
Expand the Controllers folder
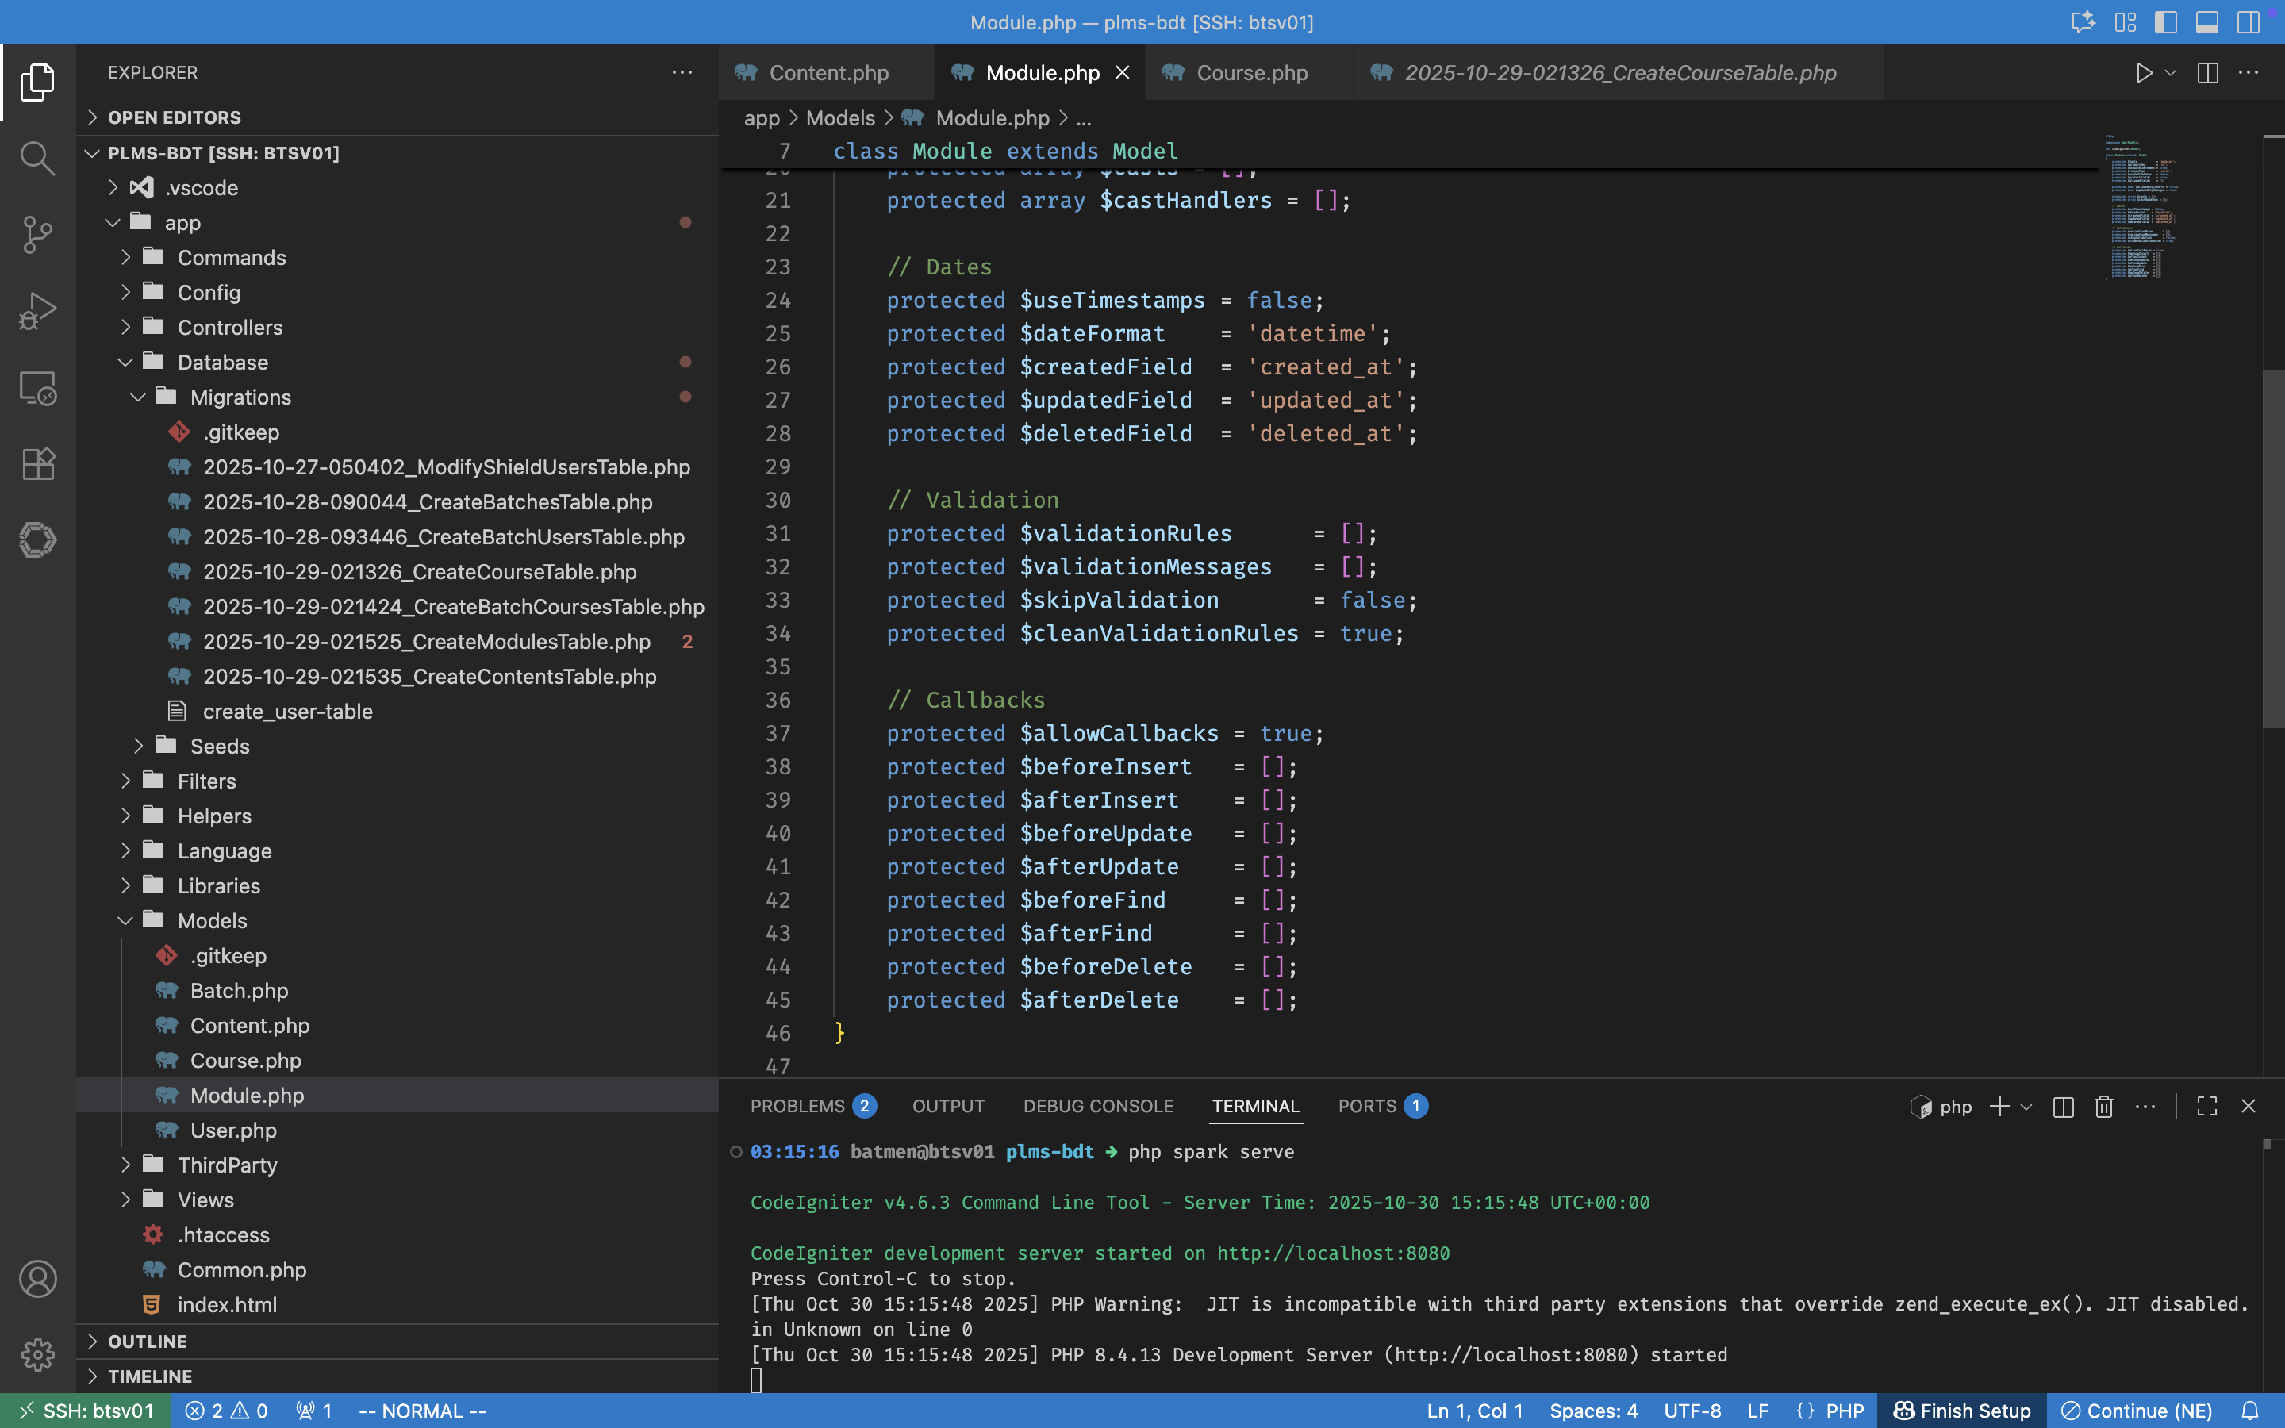(229, 327)
